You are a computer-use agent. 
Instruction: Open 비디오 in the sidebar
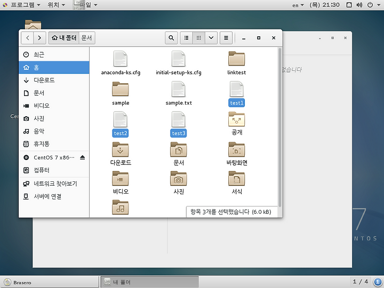[x=54, y=106]
